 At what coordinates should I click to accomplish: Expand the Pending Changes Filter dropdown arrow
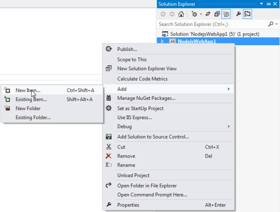201,14
